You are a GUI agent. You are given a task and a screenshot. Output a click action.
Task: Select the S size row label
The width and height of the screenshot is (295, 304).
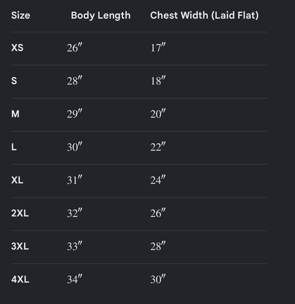tap(14, 81)
